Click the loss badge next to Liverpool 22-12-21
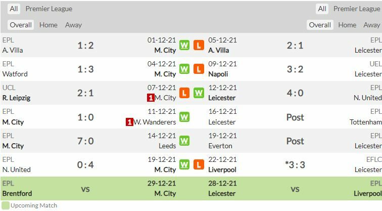The height and width of the screenshot is (211, 382). point(199,165)
